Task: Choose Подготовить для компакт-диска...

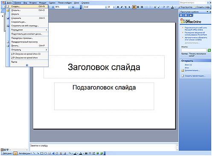Action: pyautogui.click(x=27, y=34)
